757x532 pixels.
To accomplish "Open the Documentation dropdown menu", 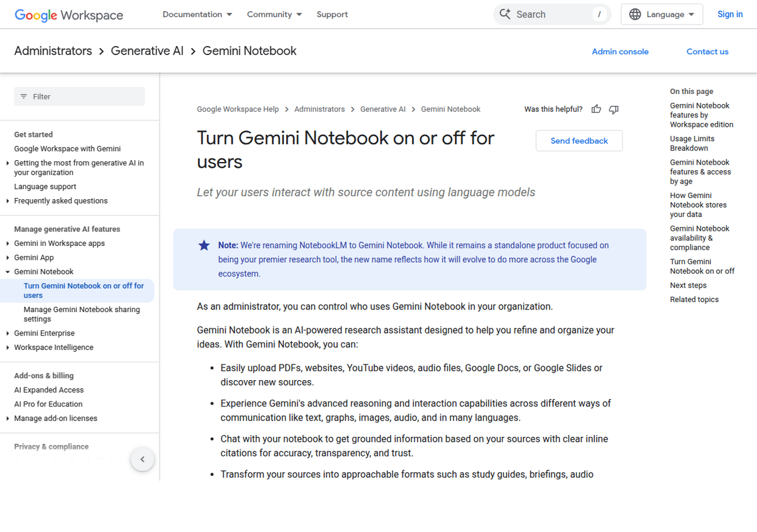I will (197, 14).
